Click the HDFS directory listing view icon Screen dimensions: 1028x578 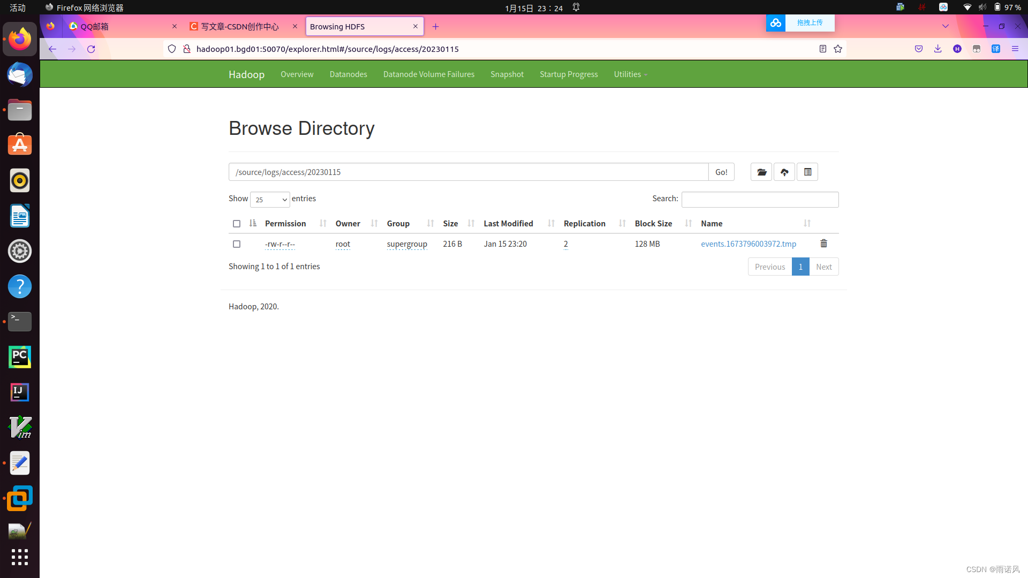click(x=807, y=171)
